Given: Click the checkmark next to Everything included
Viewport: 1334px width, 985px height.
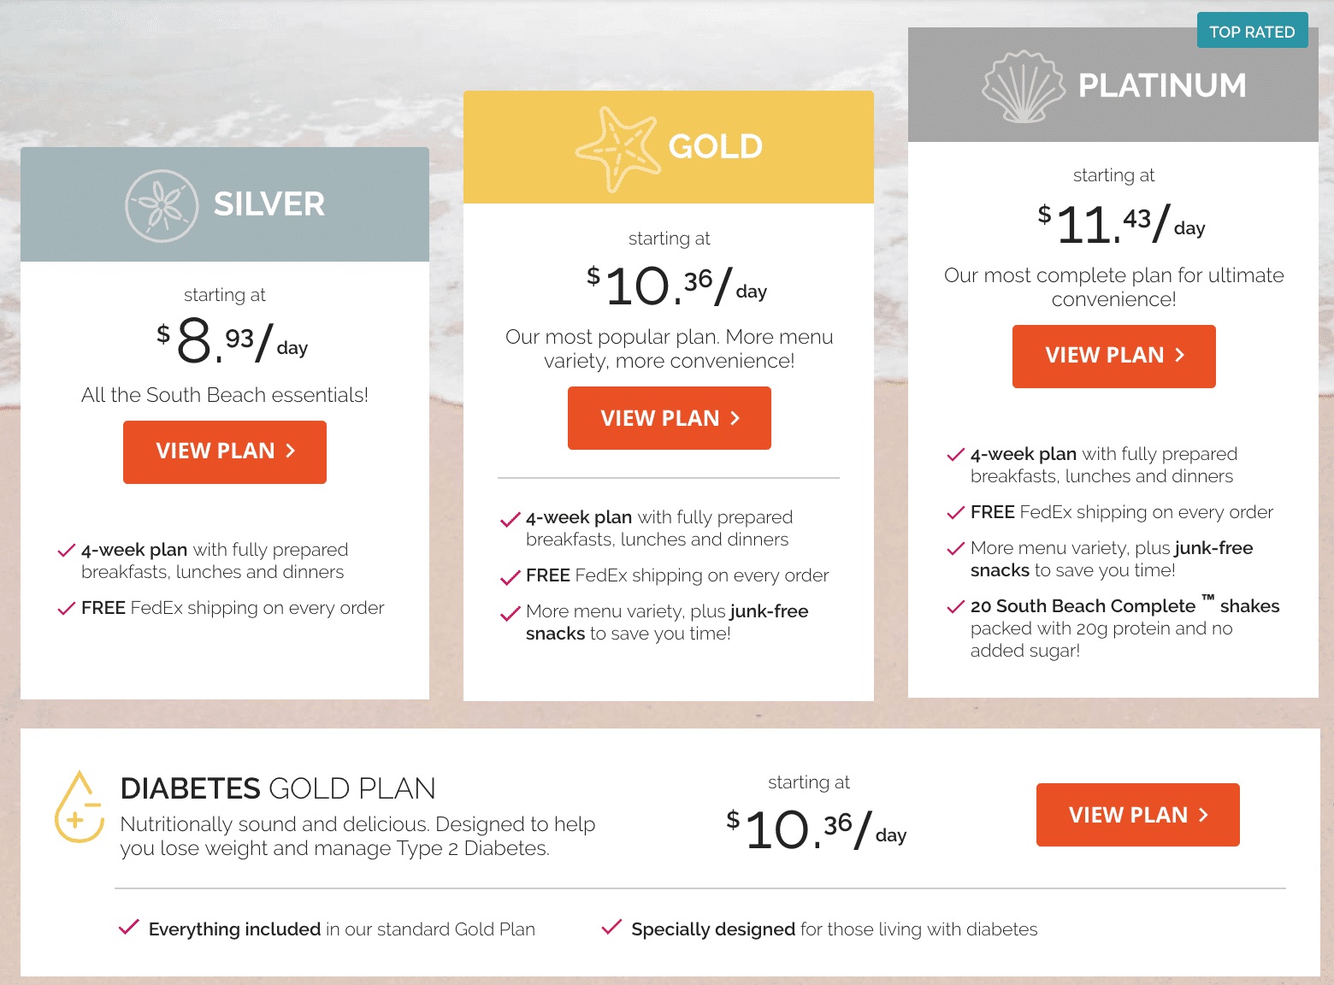Looking at the screenshot, I should pyautogui.click(x=129, y=928).
